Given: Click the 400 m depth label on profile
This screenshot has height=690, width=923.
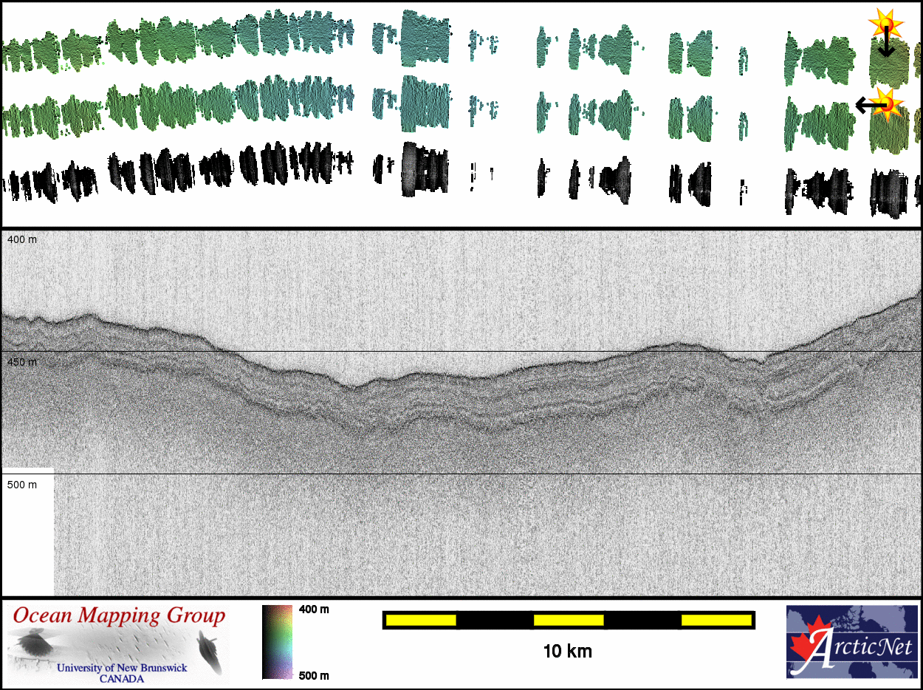Looking at the screenshot, I should pos(22,239).
